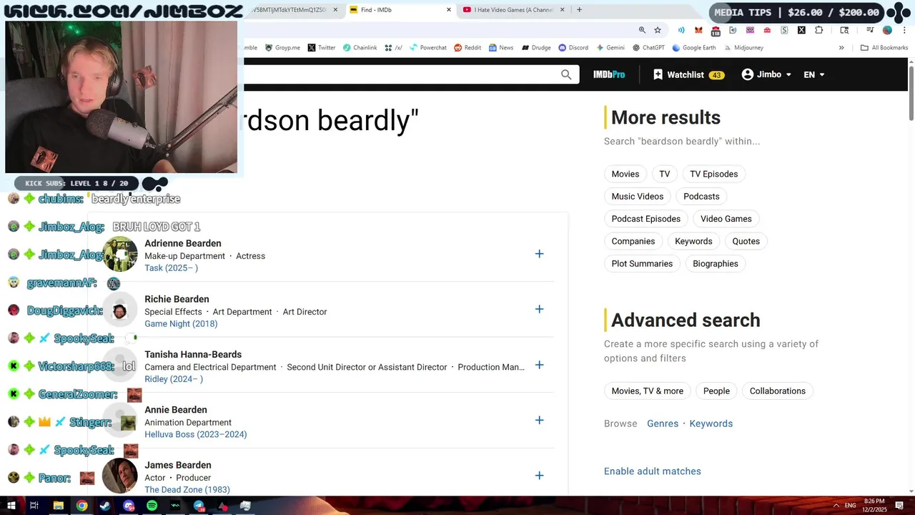Open James Bearden's profile photo
Screen dimensions: 915x515
[120, 476]
